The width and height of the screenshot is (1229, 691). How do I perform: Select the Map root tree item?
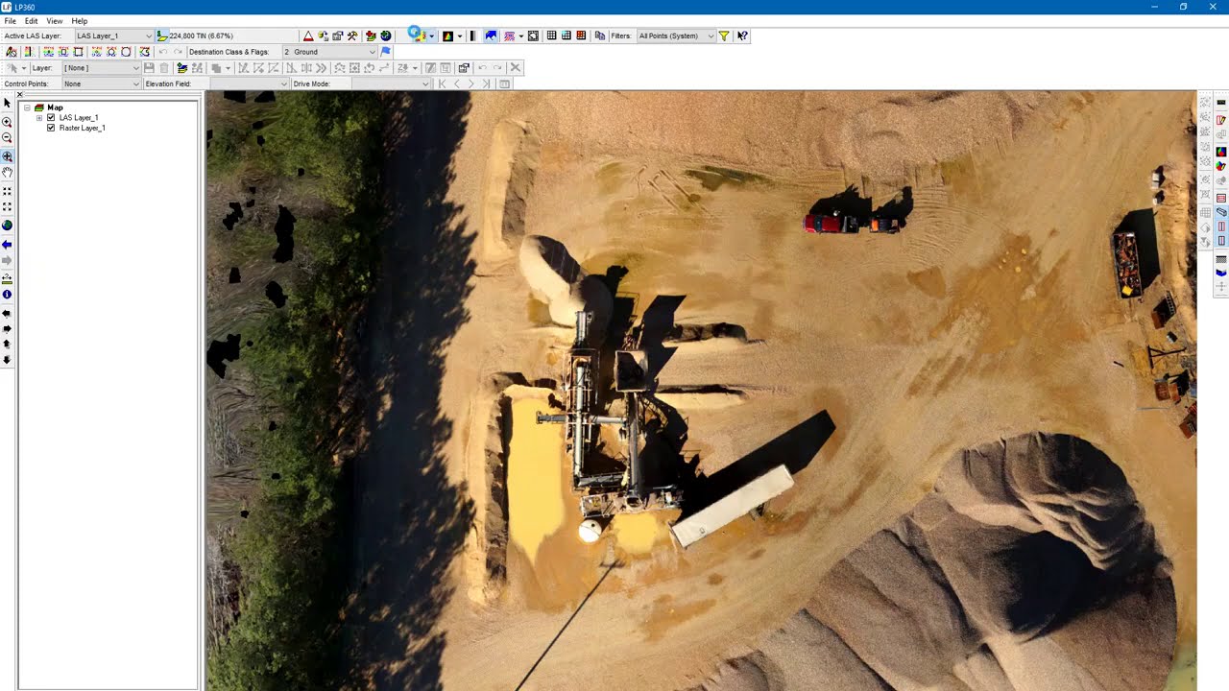(55, 107)
